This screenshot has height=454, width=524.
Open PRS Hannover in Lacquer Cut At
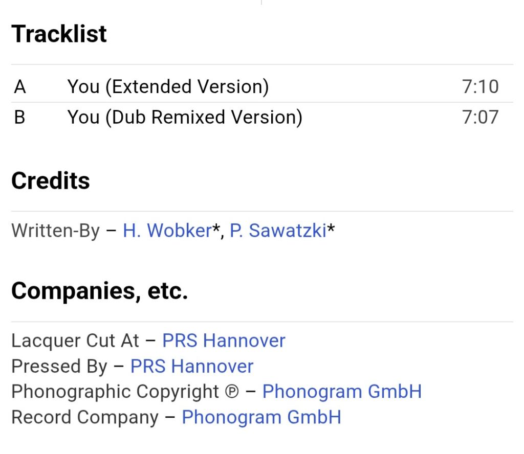click(x=224, y=340)
